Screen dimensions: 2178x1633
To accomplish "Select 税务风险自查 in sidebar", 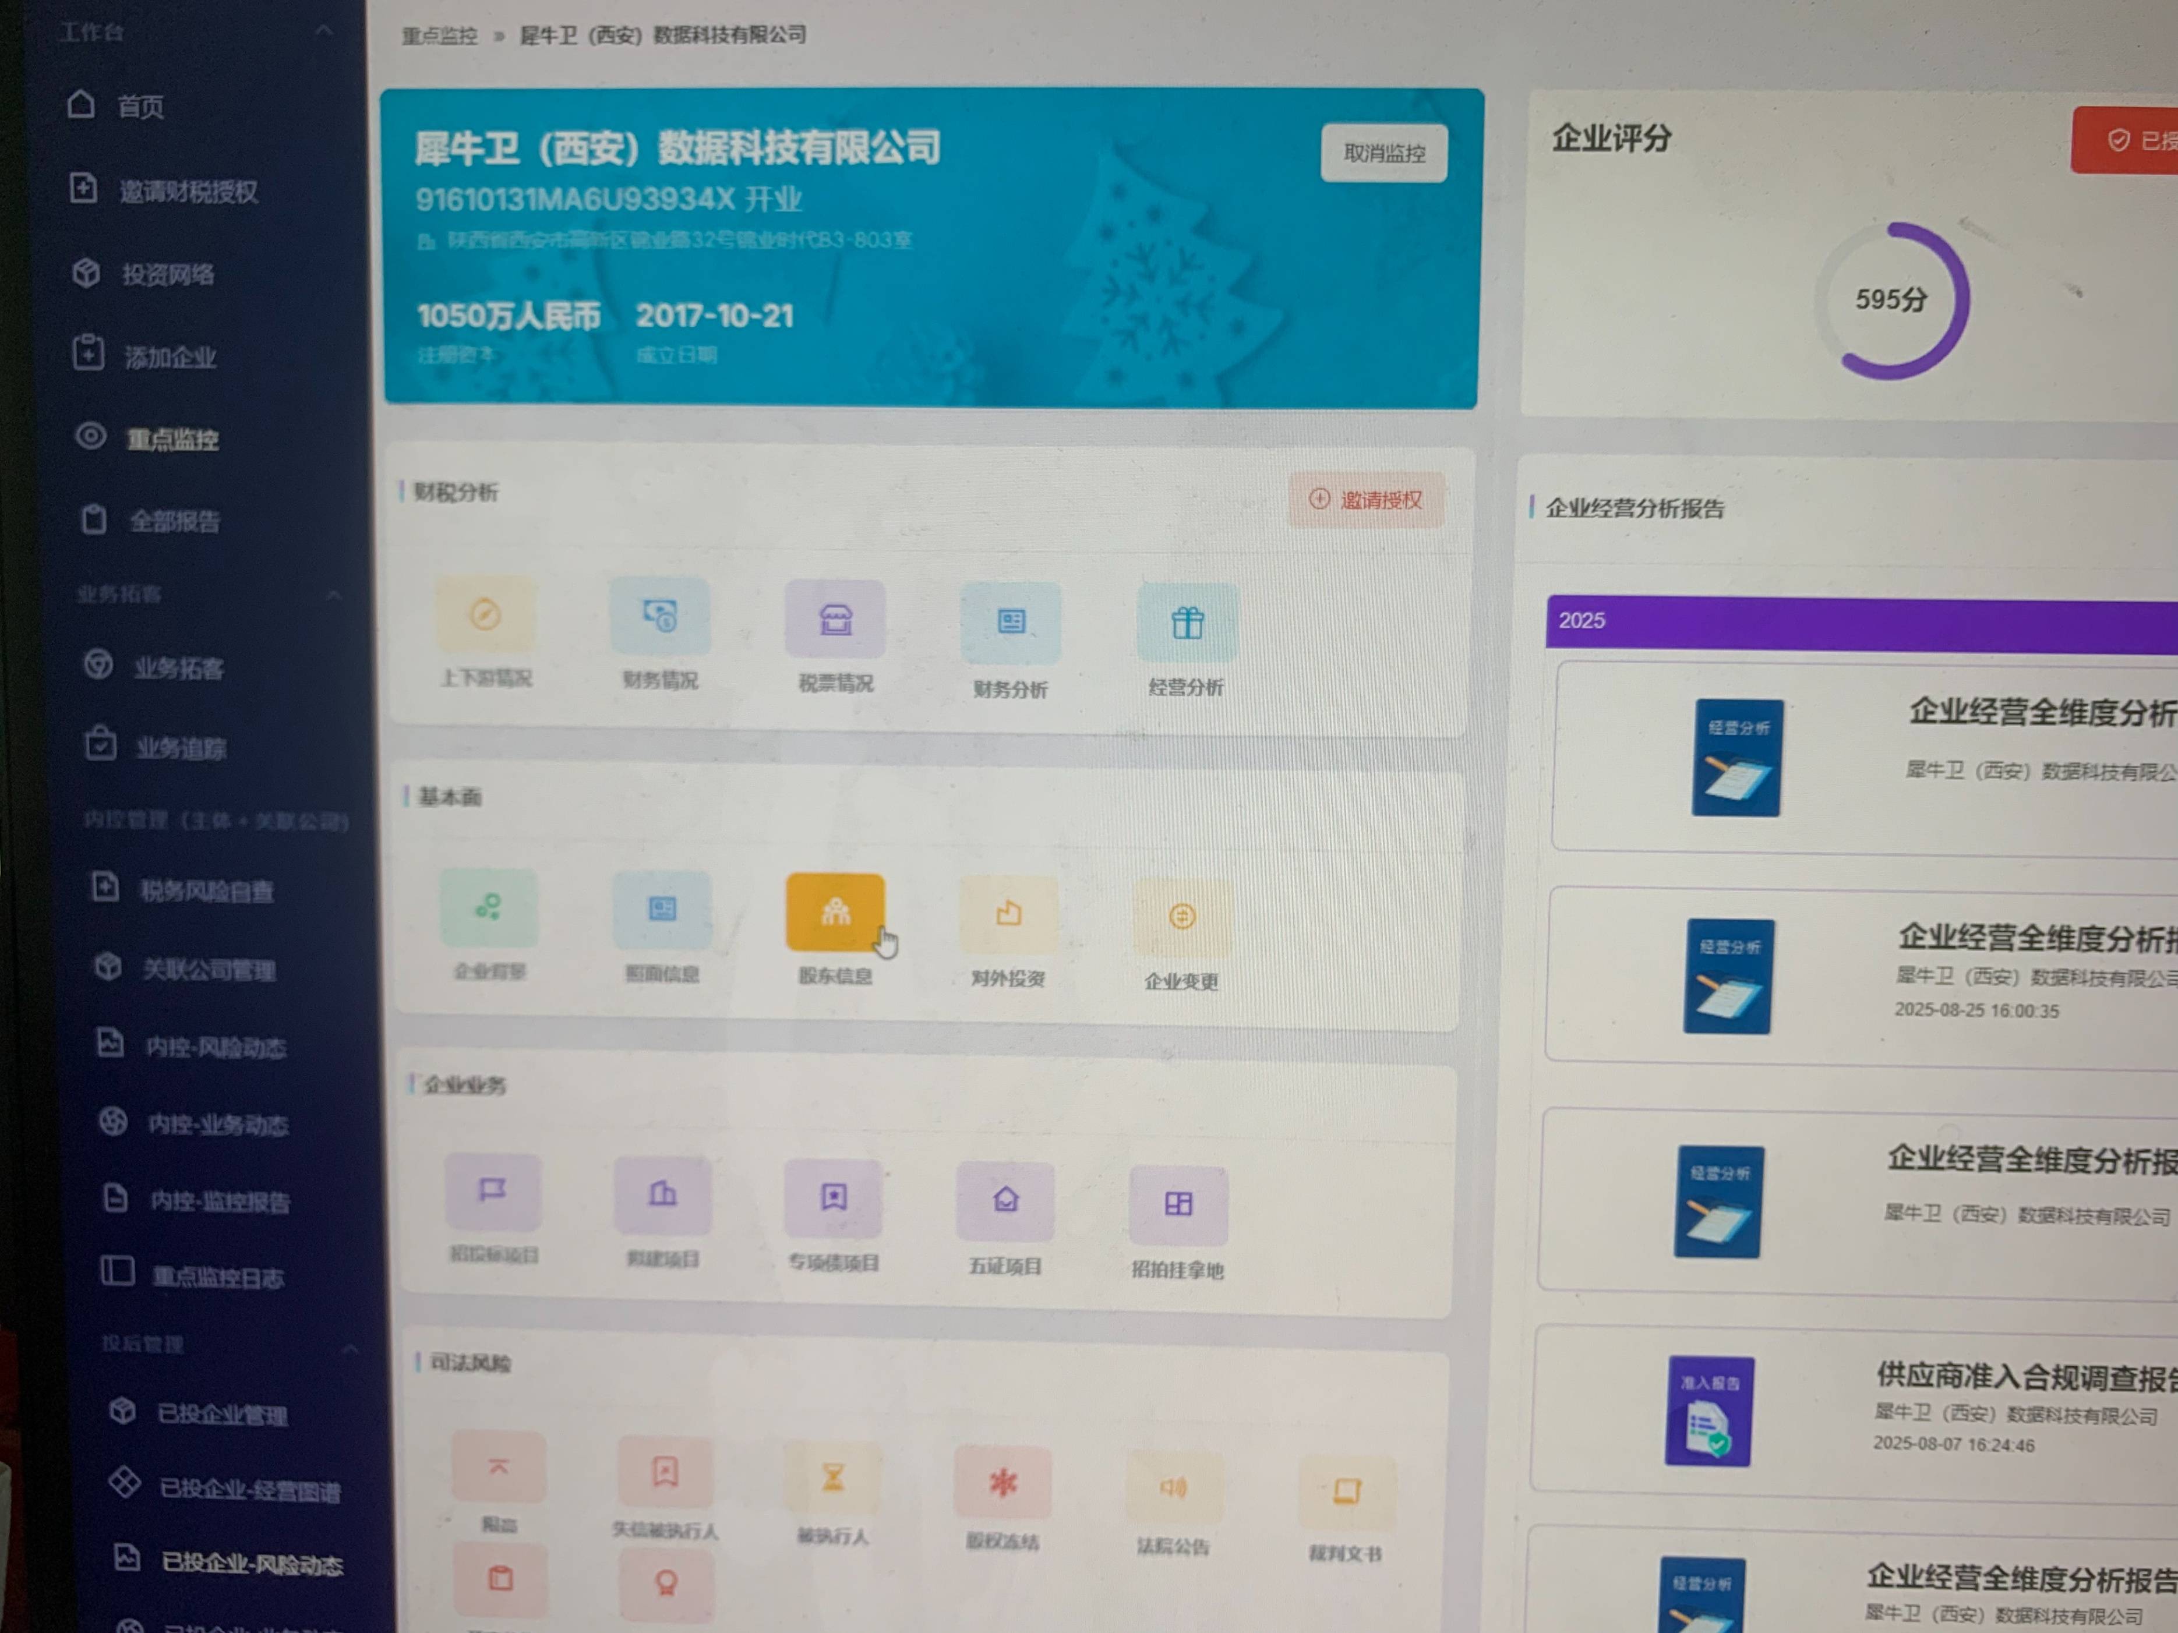I will tap(206, 891).
